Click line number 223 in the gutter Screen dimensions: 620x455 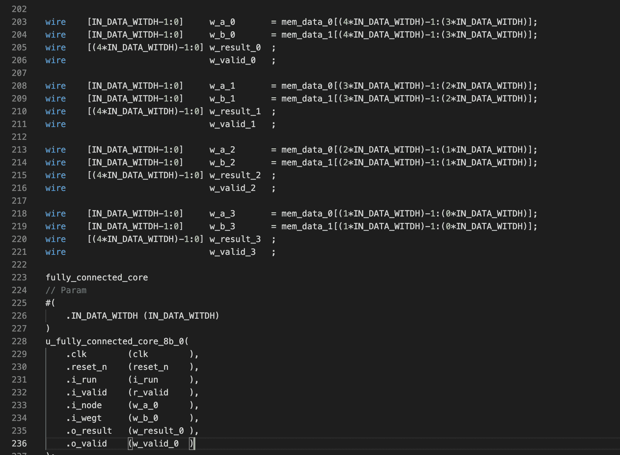(x=19, y=278)
